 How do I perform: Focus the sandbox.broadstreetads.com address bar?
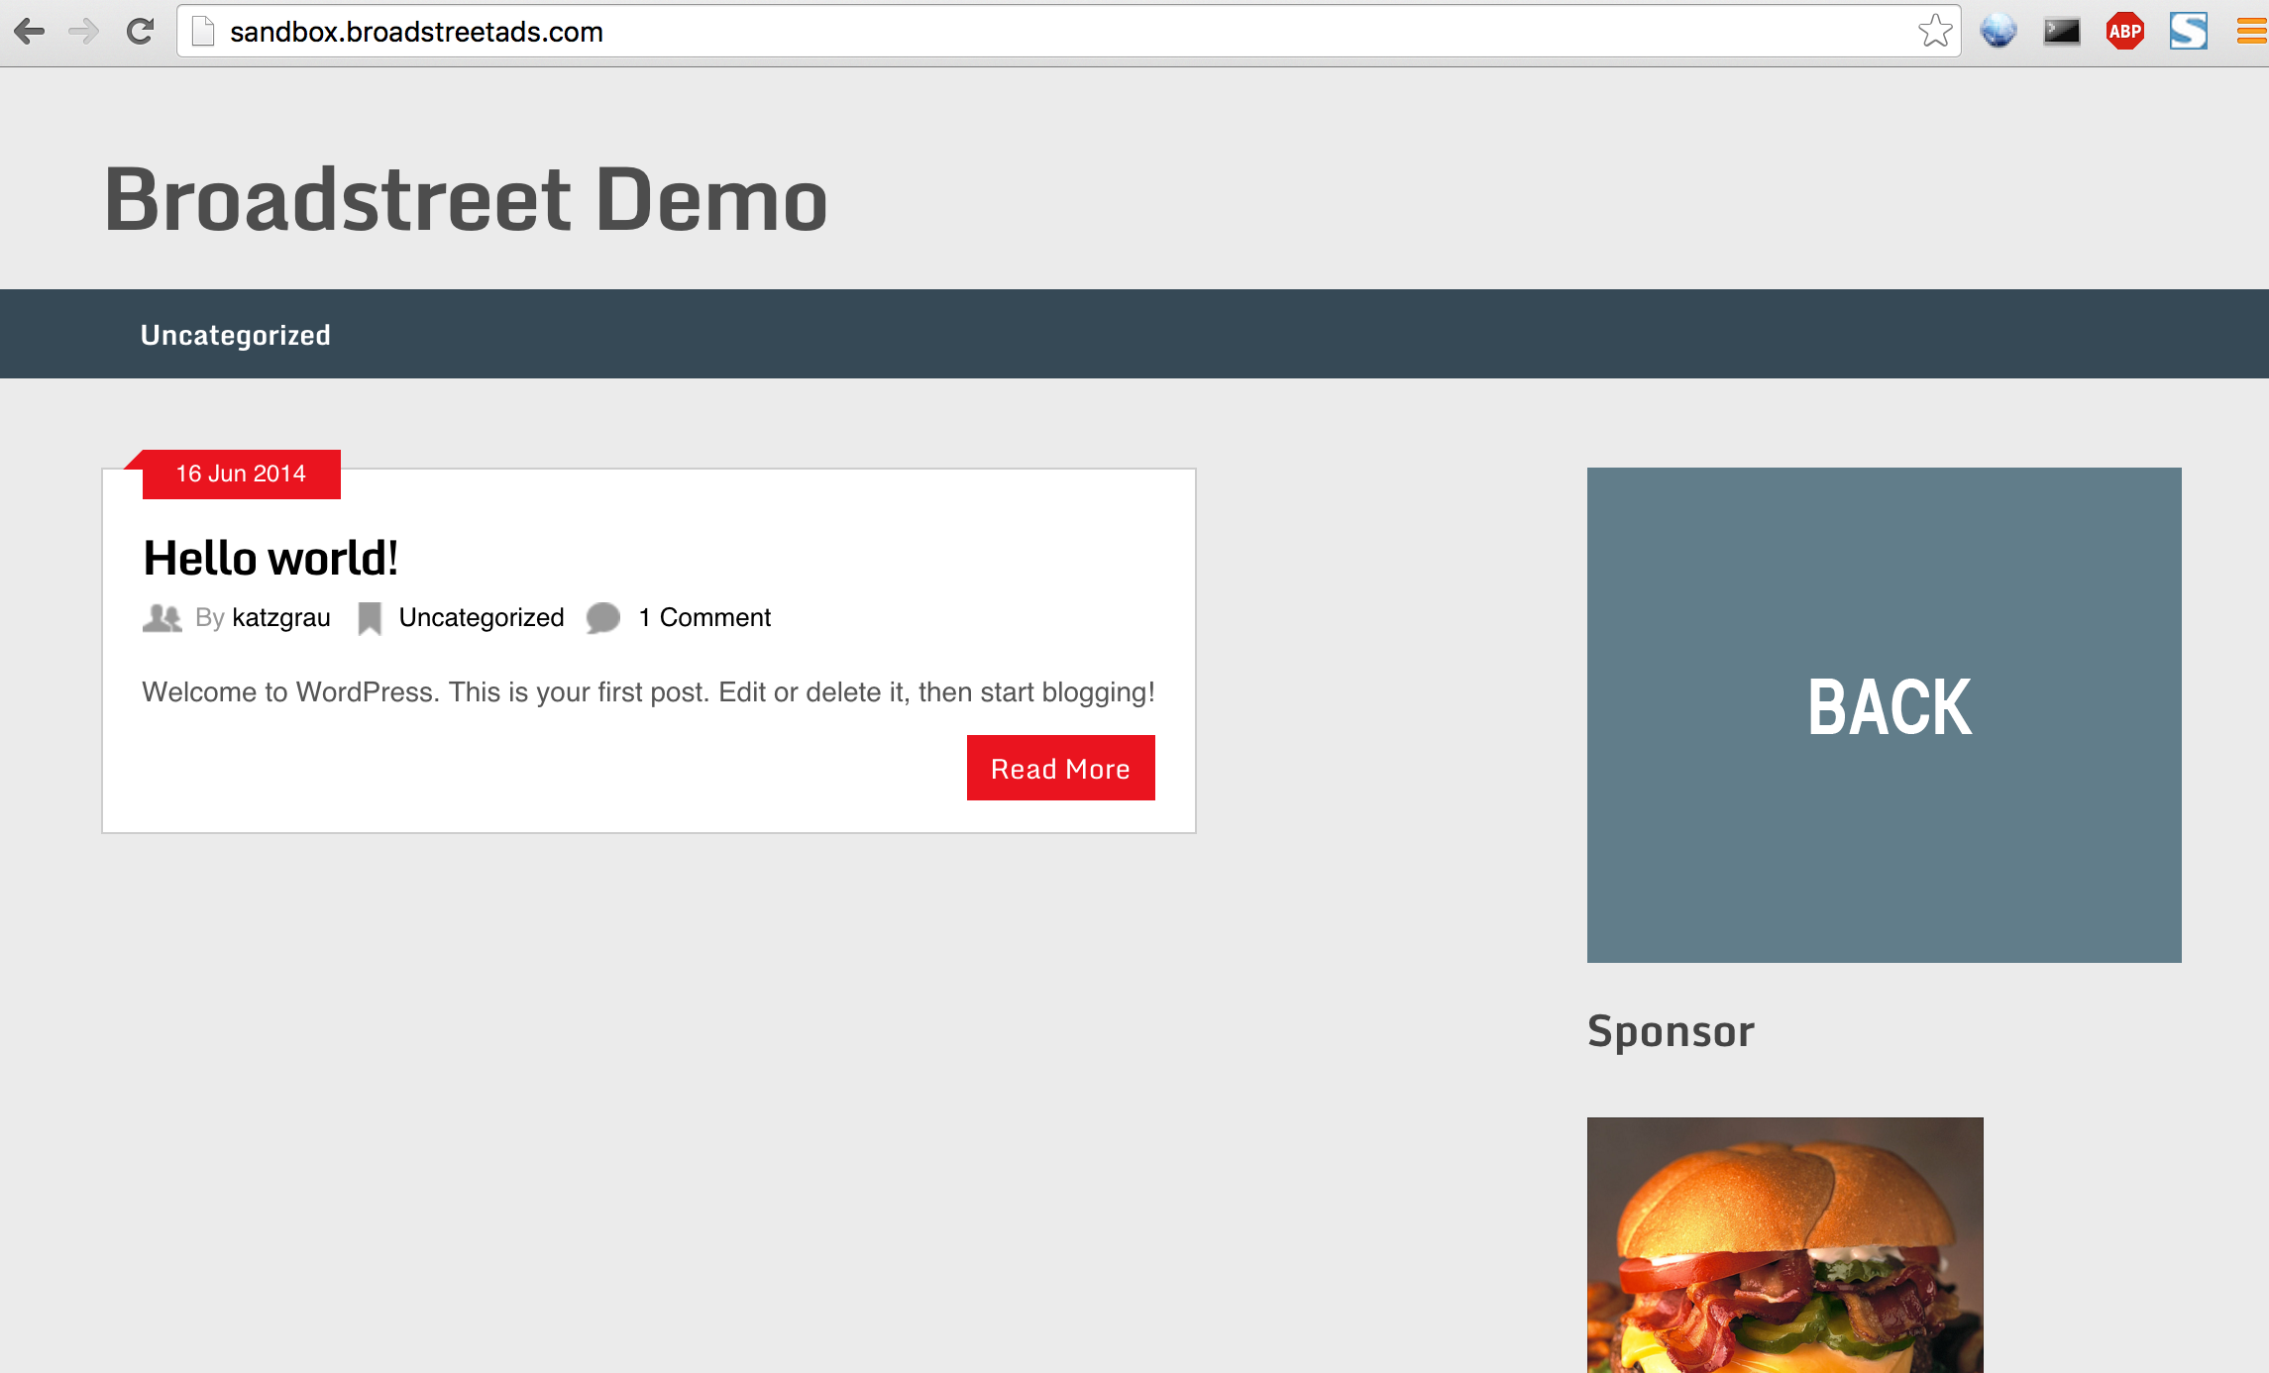tap(1068, 32)
